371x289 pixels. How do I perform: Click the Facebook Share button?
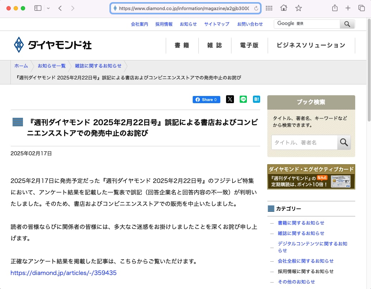tap(206, 100)
